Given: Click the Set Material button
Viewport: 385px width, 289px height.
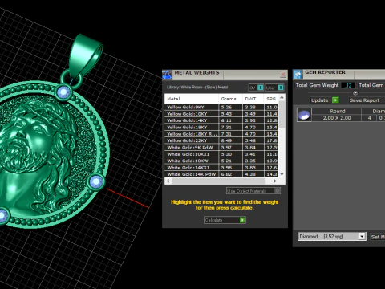Looking at the screenshot, I should [x=378, y=237].
